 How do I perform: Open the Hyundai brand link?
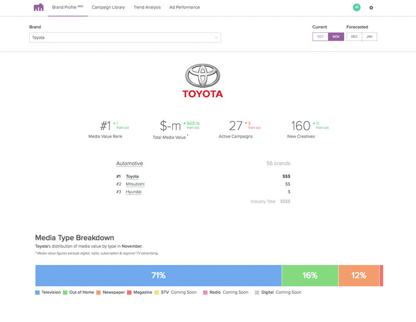click(x=133, y=192)
